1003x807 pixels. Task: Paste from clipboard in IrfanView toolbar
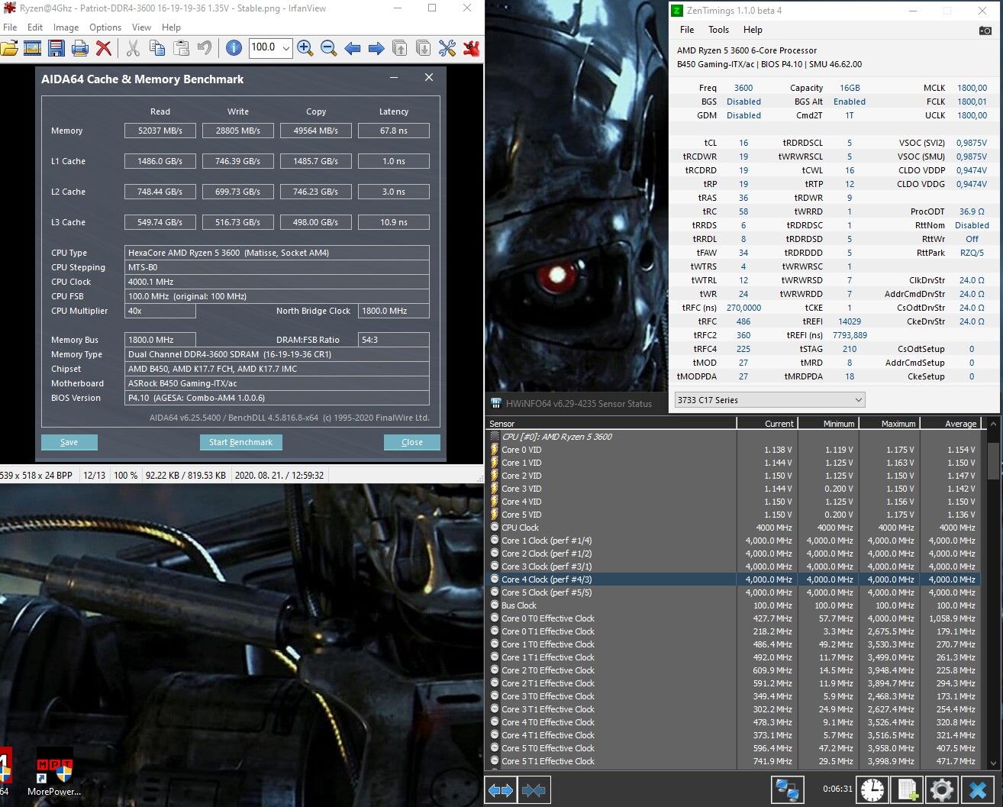tap(181, 48)
